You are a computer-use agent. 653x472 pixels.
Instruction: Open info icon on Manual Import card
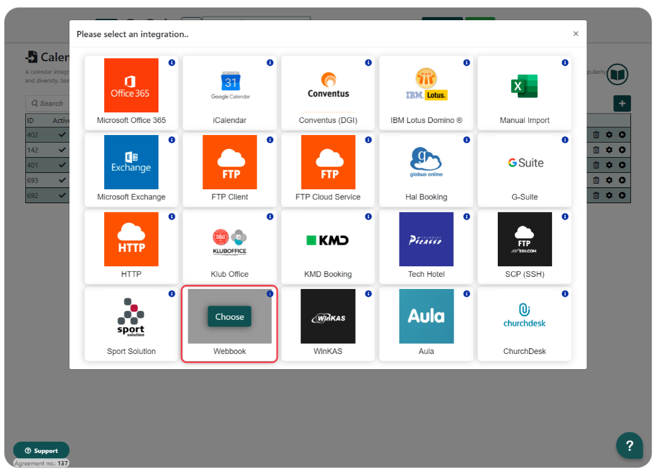565,62
